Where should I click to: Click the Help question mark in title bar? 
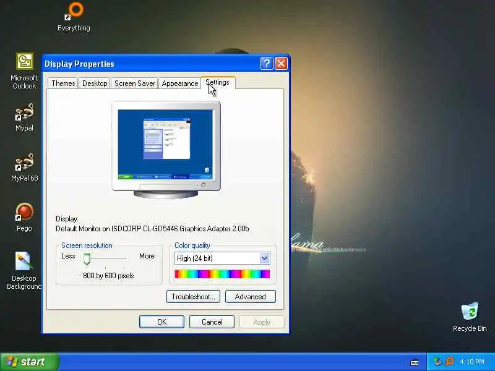267,64
